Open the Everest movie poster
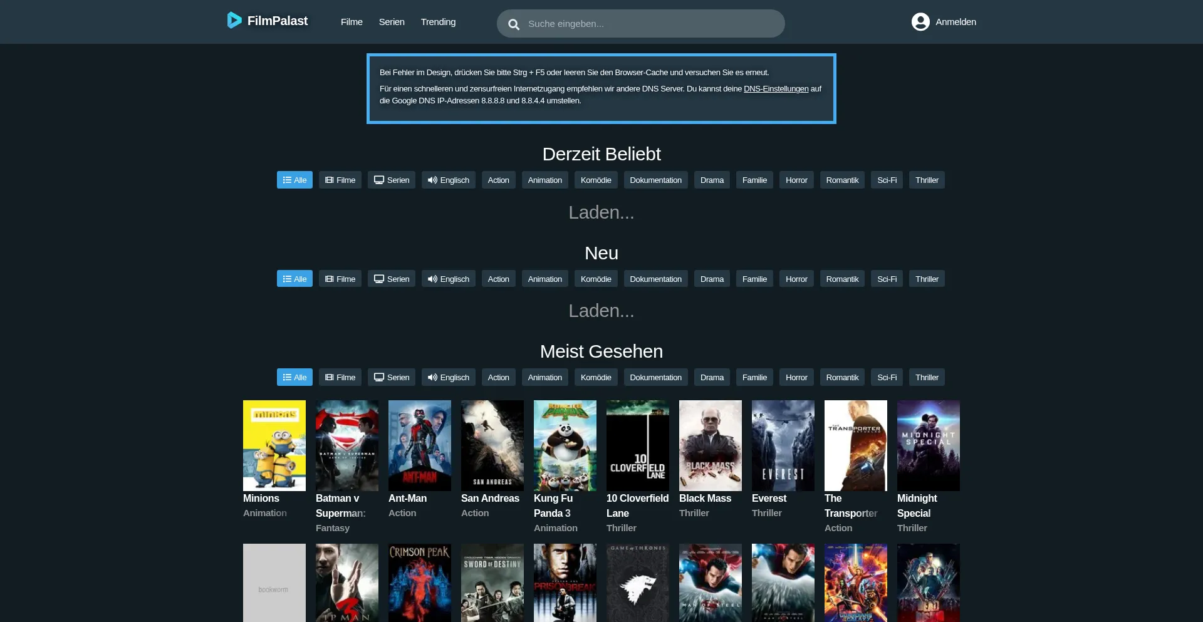 tap(783, 445)
